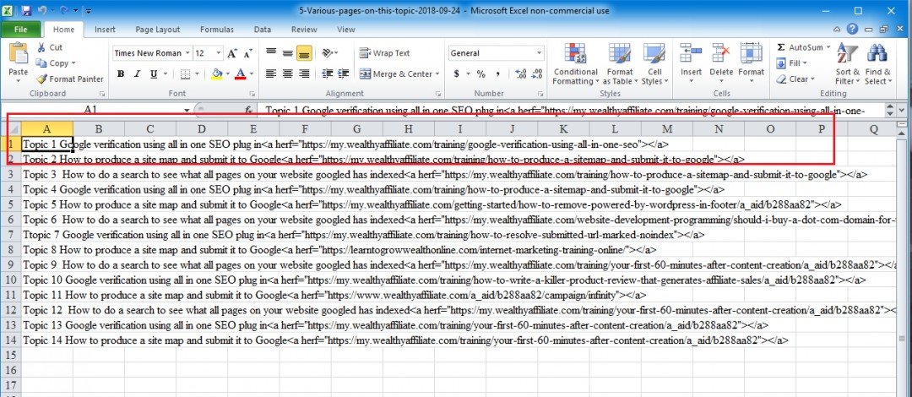
Task: Open Sort & Filter menu
Action: tap(847, 64)
